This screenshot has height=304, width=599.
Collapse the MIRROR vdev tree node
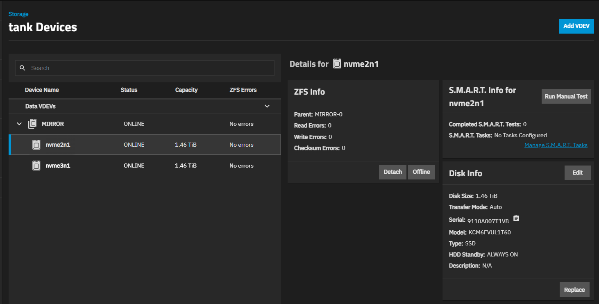(19, 124)
